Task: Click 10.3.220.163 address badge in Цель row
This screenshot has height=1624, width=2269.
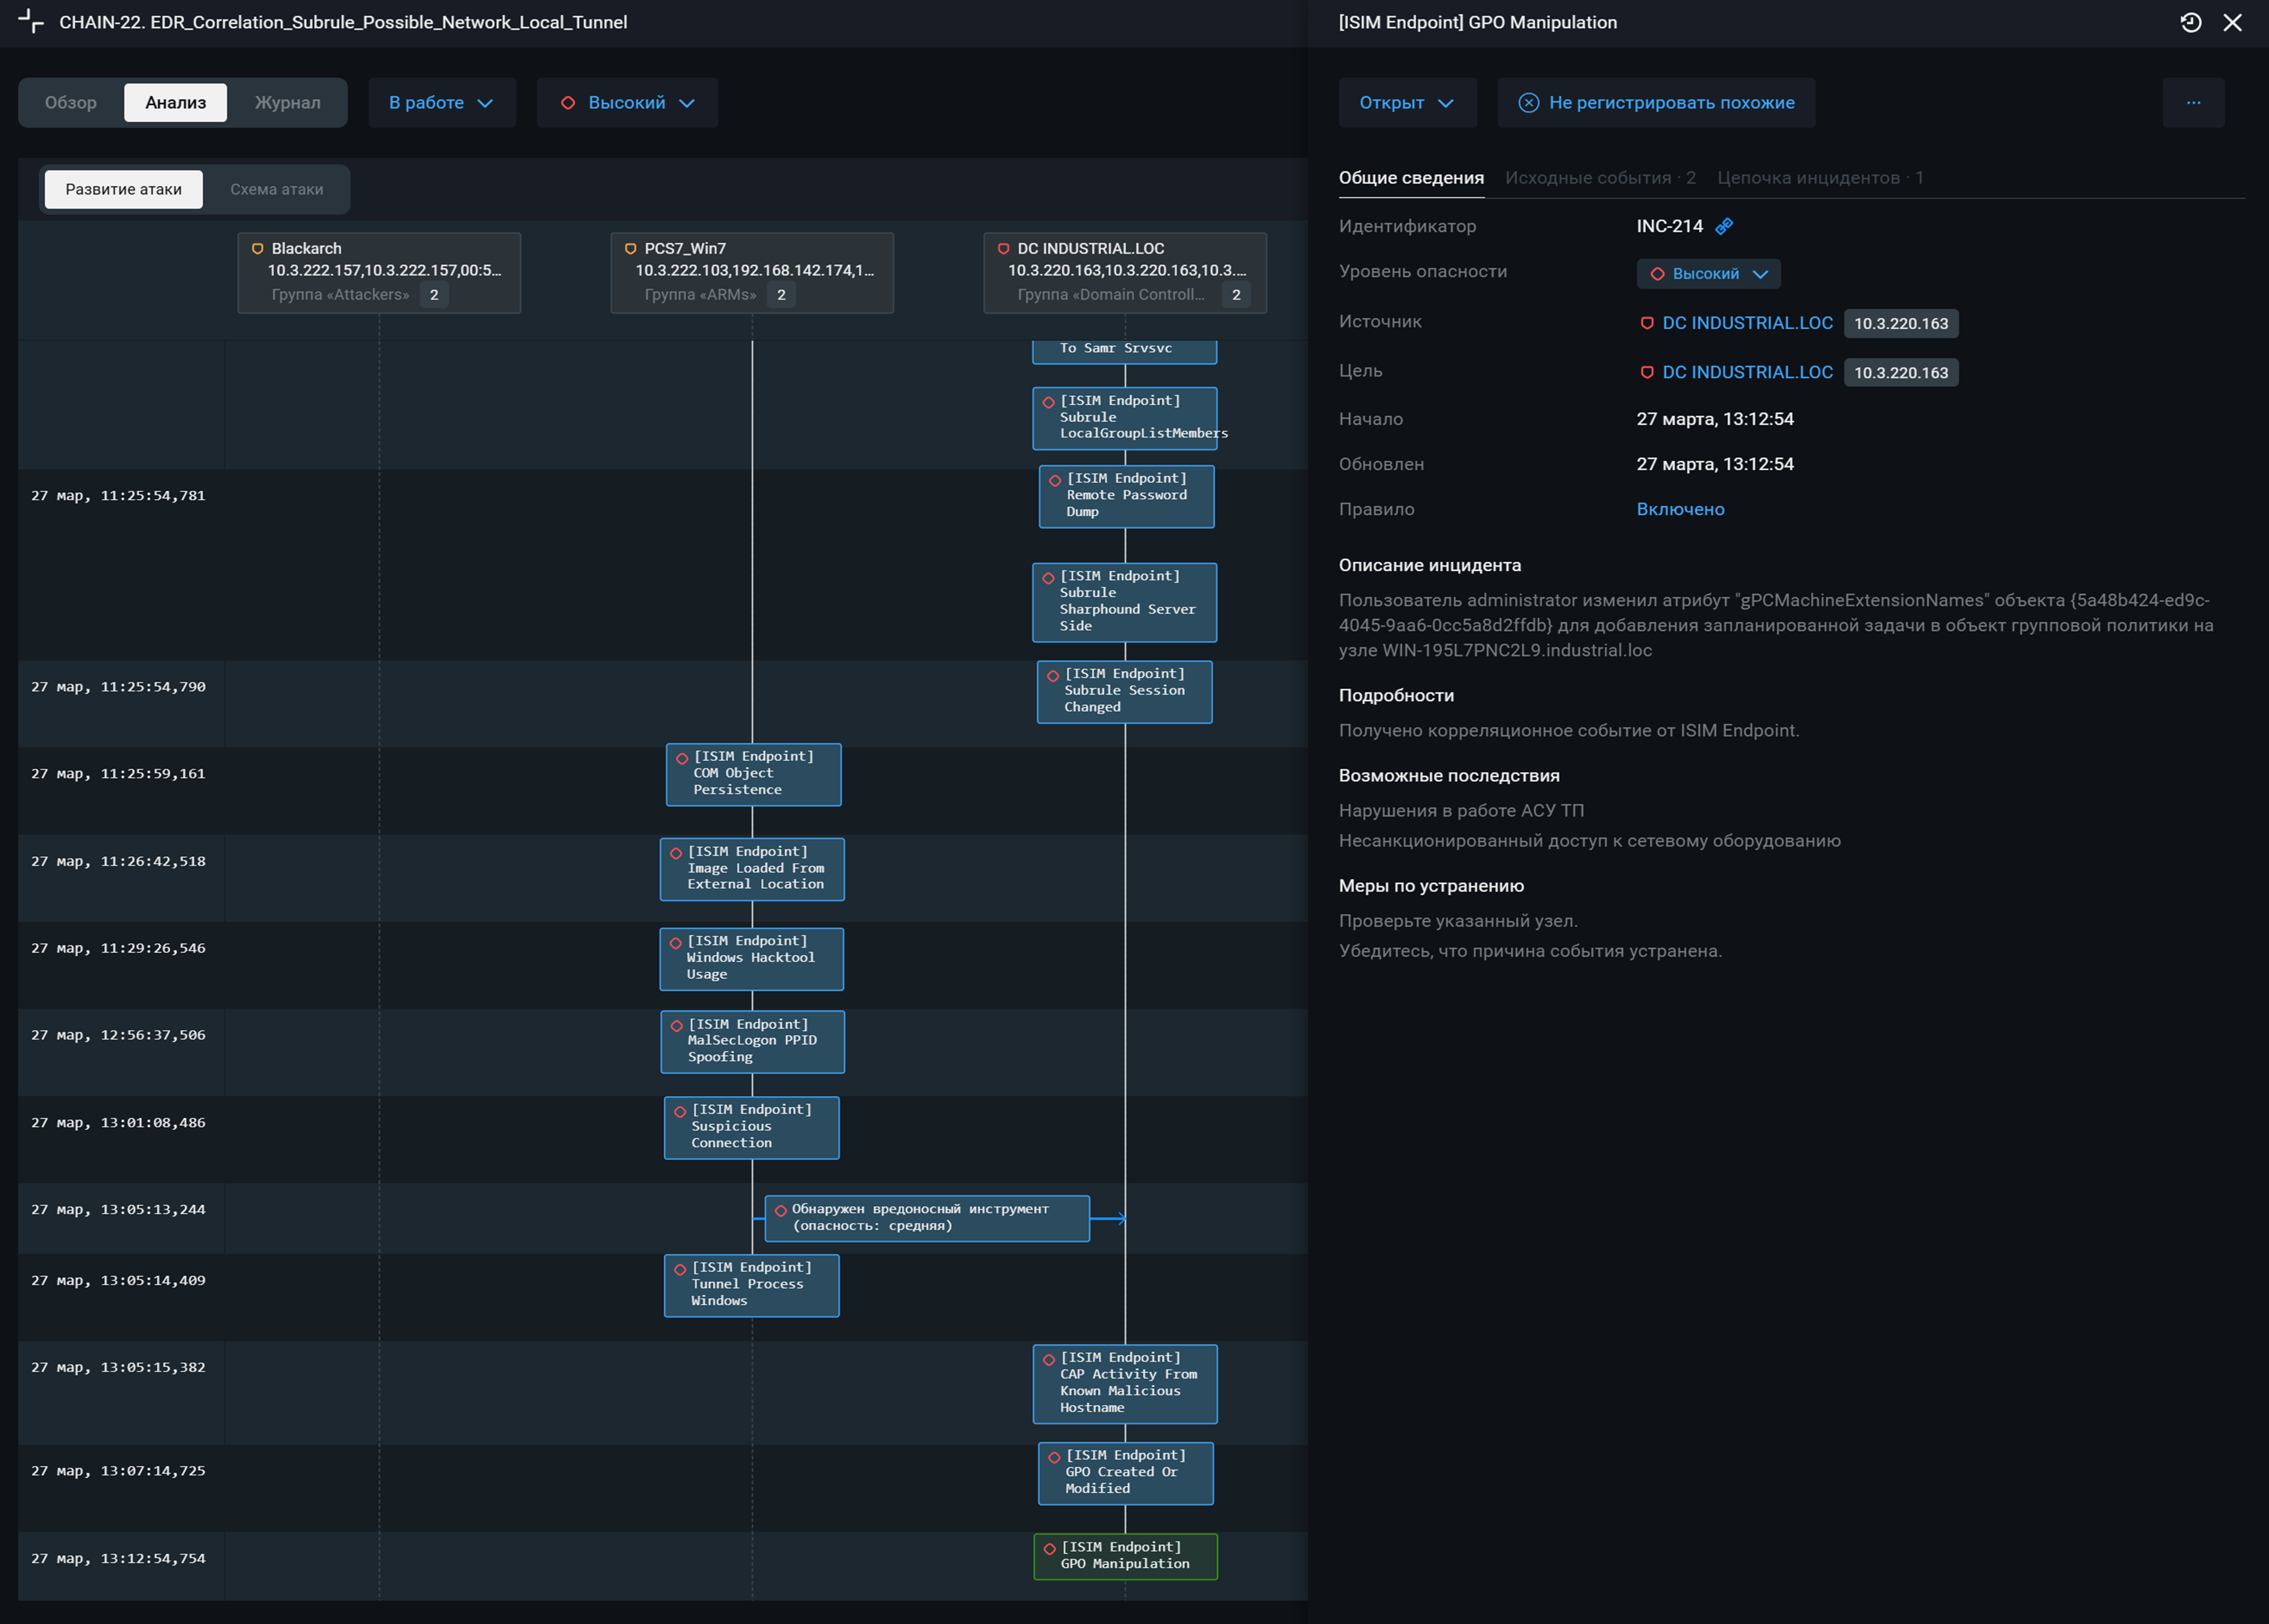Action: point(1900,372)
